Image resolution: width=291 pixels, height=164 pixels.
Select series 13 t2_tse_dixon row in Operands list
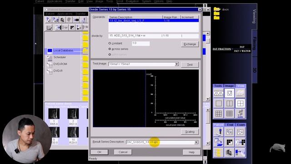tap(154, 20)
